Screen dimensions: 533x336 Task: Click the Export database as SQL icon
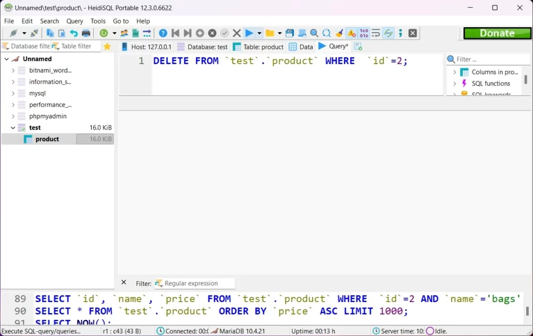(x=147, y=33)
